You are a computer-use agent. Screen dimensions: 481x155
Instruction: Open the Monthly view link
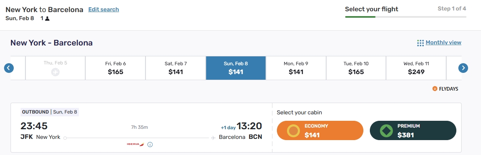(x=443, y=43)
